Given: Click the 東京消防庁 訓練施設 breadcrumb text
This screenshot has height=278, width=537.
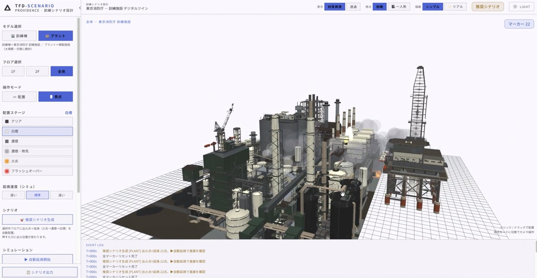Looking at the screenshot, I should pyautogui.click(x=115, y=21).
